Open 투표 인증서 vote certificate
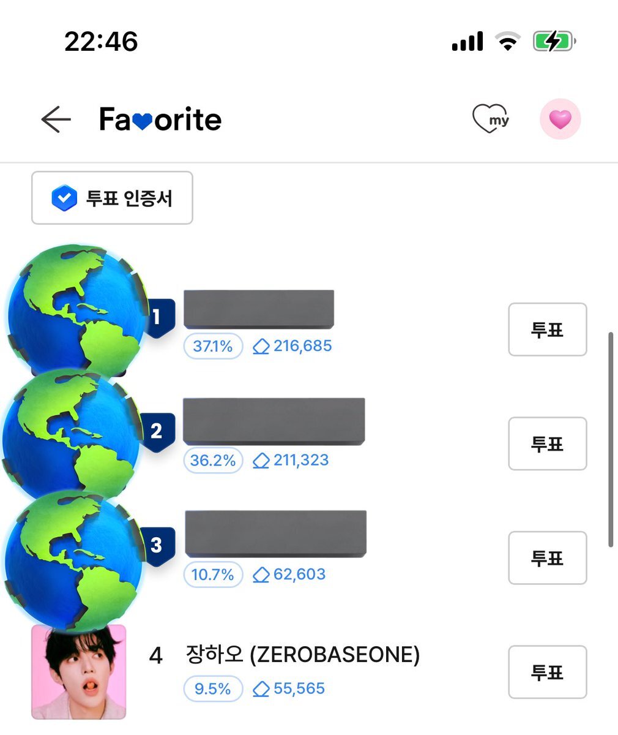 coord(113,198)
